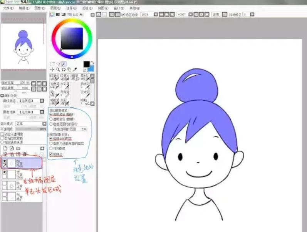The image size is (307, 232).
Task: Hide the highlighted top layer via eye icon
Action: (x=4, y=161)
